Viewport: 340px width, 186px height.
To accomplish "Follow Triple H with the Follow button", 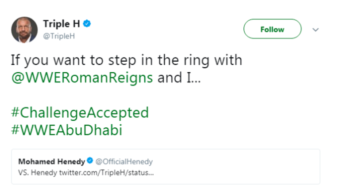I will (272, 30).
